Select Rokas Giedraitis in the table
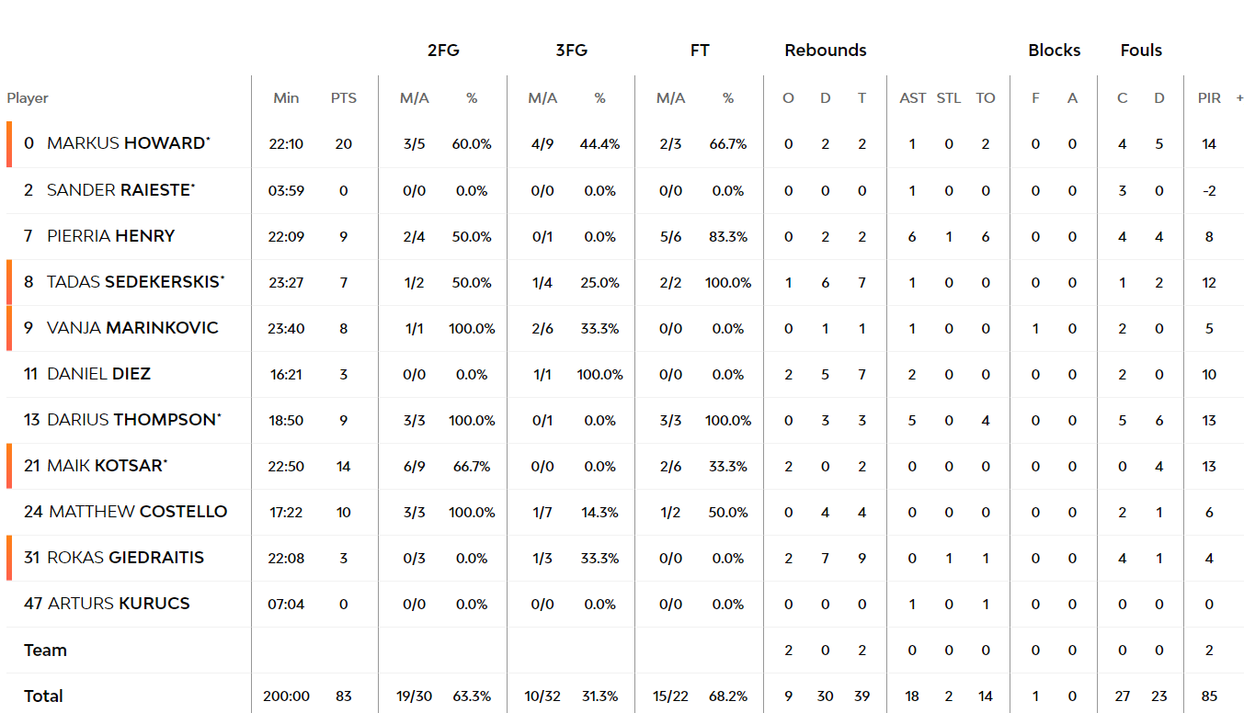Image resolution: width=1244 pixels, height=713 pixels. tap(126, 558)
